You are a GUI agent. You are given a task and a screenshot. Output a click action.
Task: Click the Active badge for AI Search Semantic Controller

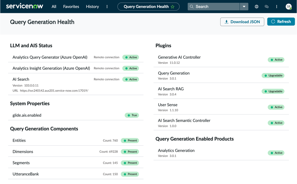tap(276, 123)
